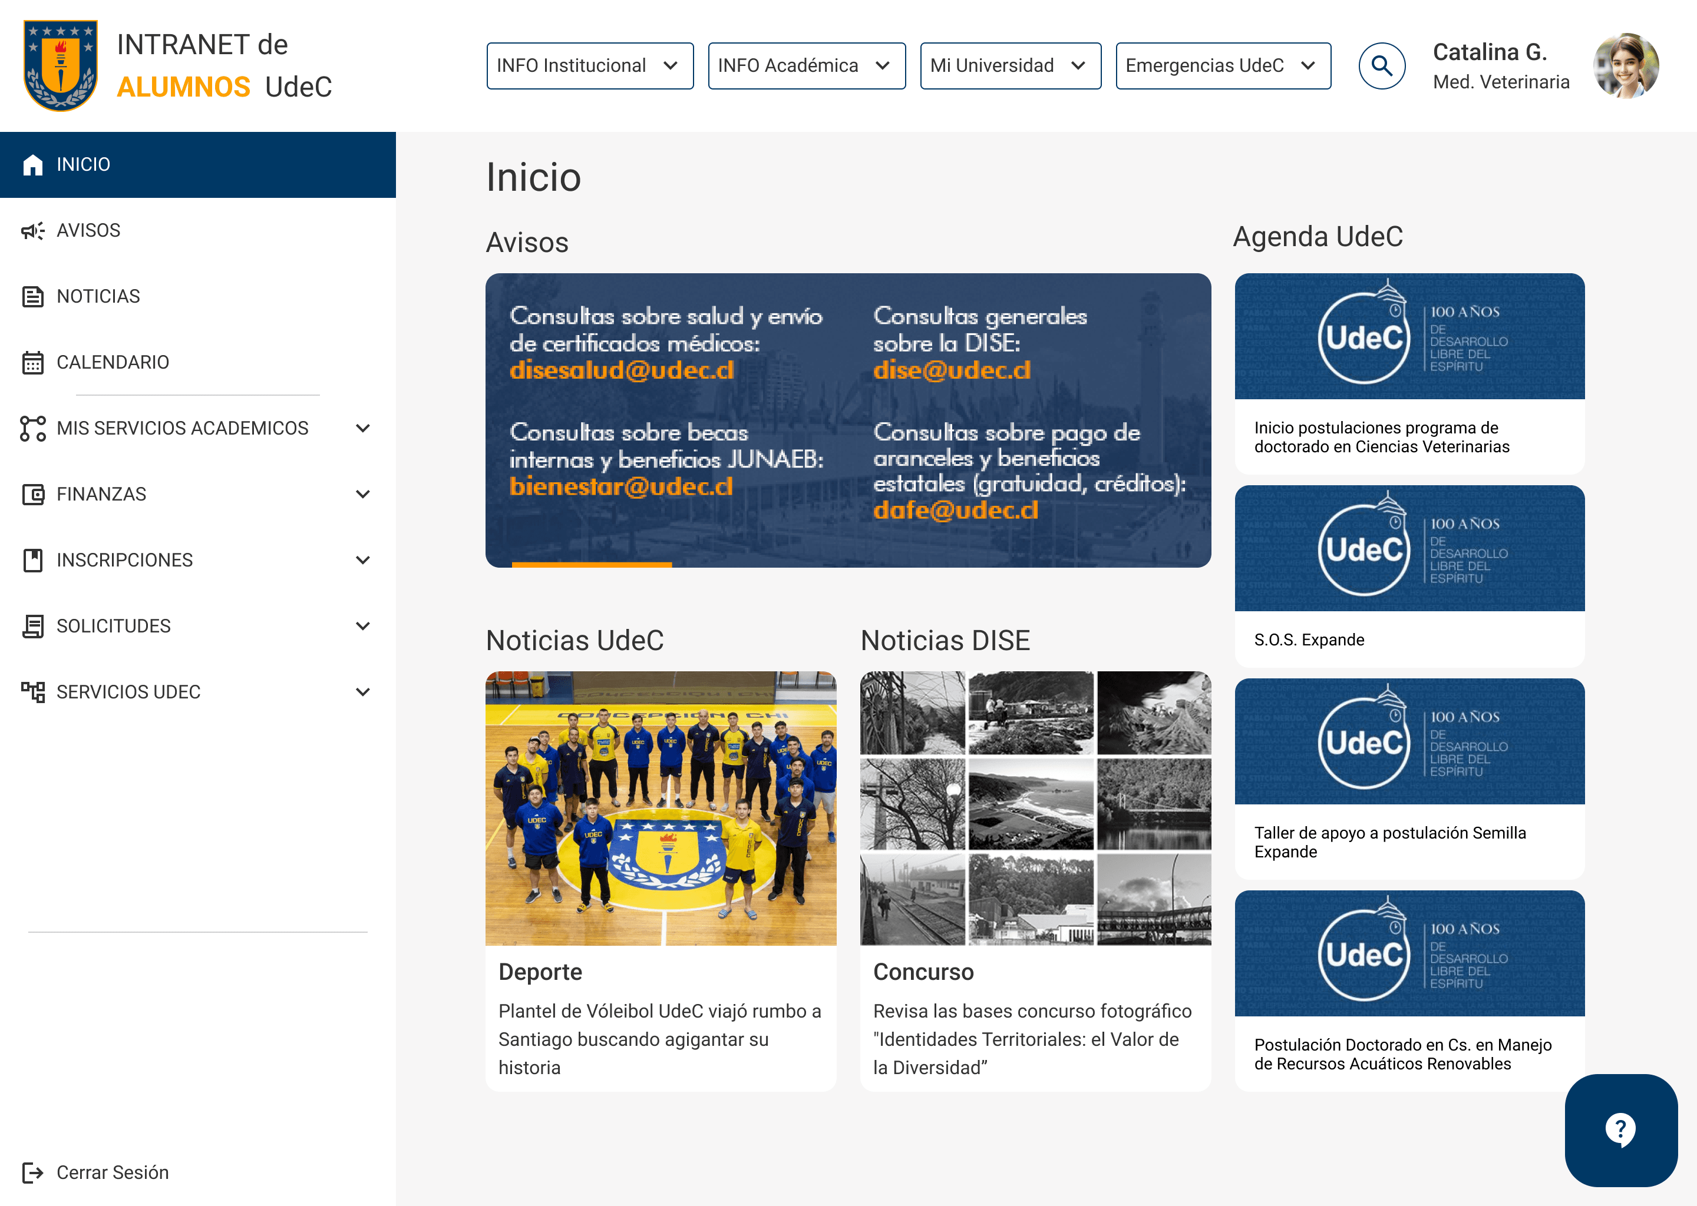Select FINANZAS menu label
Viewport: 1697px width, 1206px height.
[102, 495]
